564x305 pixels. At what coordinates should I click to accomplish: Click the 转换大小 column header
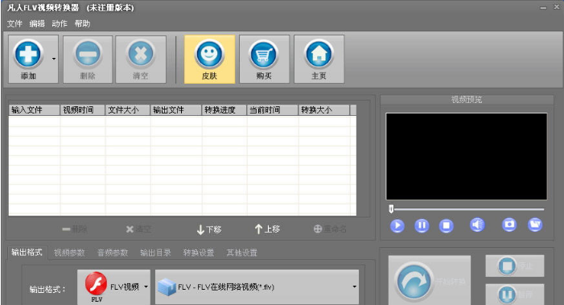pyautogui.click(x=323, y=110)
